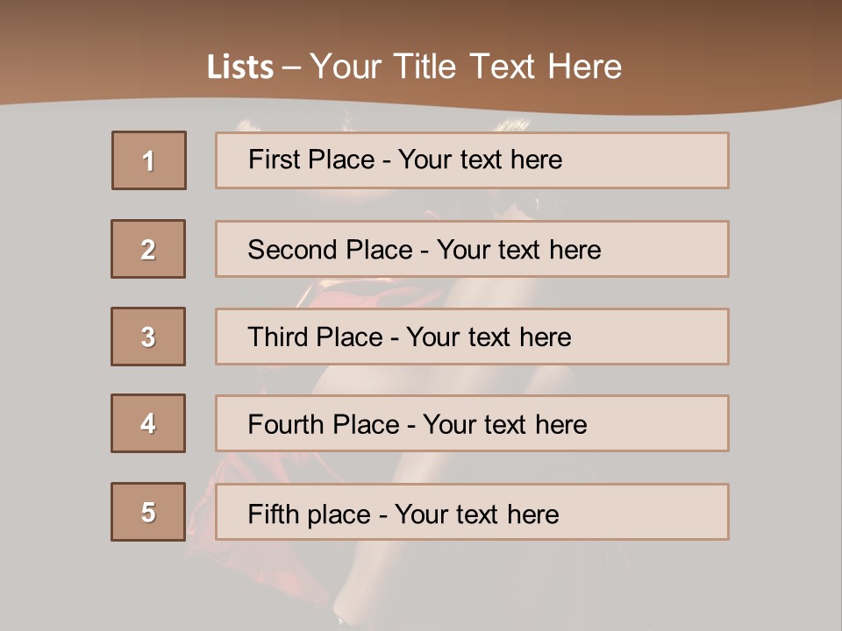Viewport: 842px width, 631px height.
Task: Select the number 2 box
Action: coord(148,249)
